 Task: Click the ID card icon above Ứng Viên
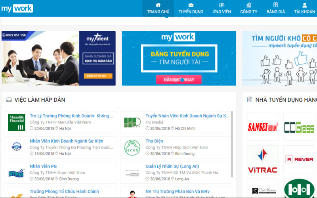pyautogui.click(x=222, y=5)
